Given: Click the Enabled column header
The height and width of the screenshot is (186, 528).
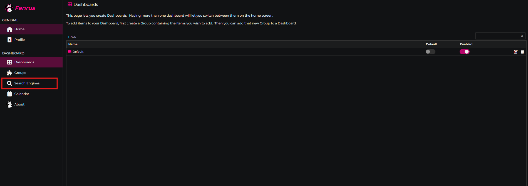Looking at the screenshot, I should [466, 44].
